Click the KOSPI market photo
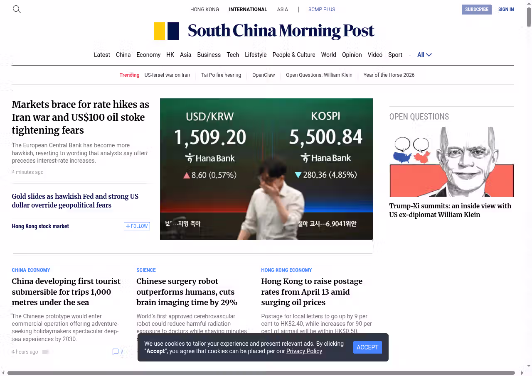This screenshot has height=376, width=532. [266, 169]
